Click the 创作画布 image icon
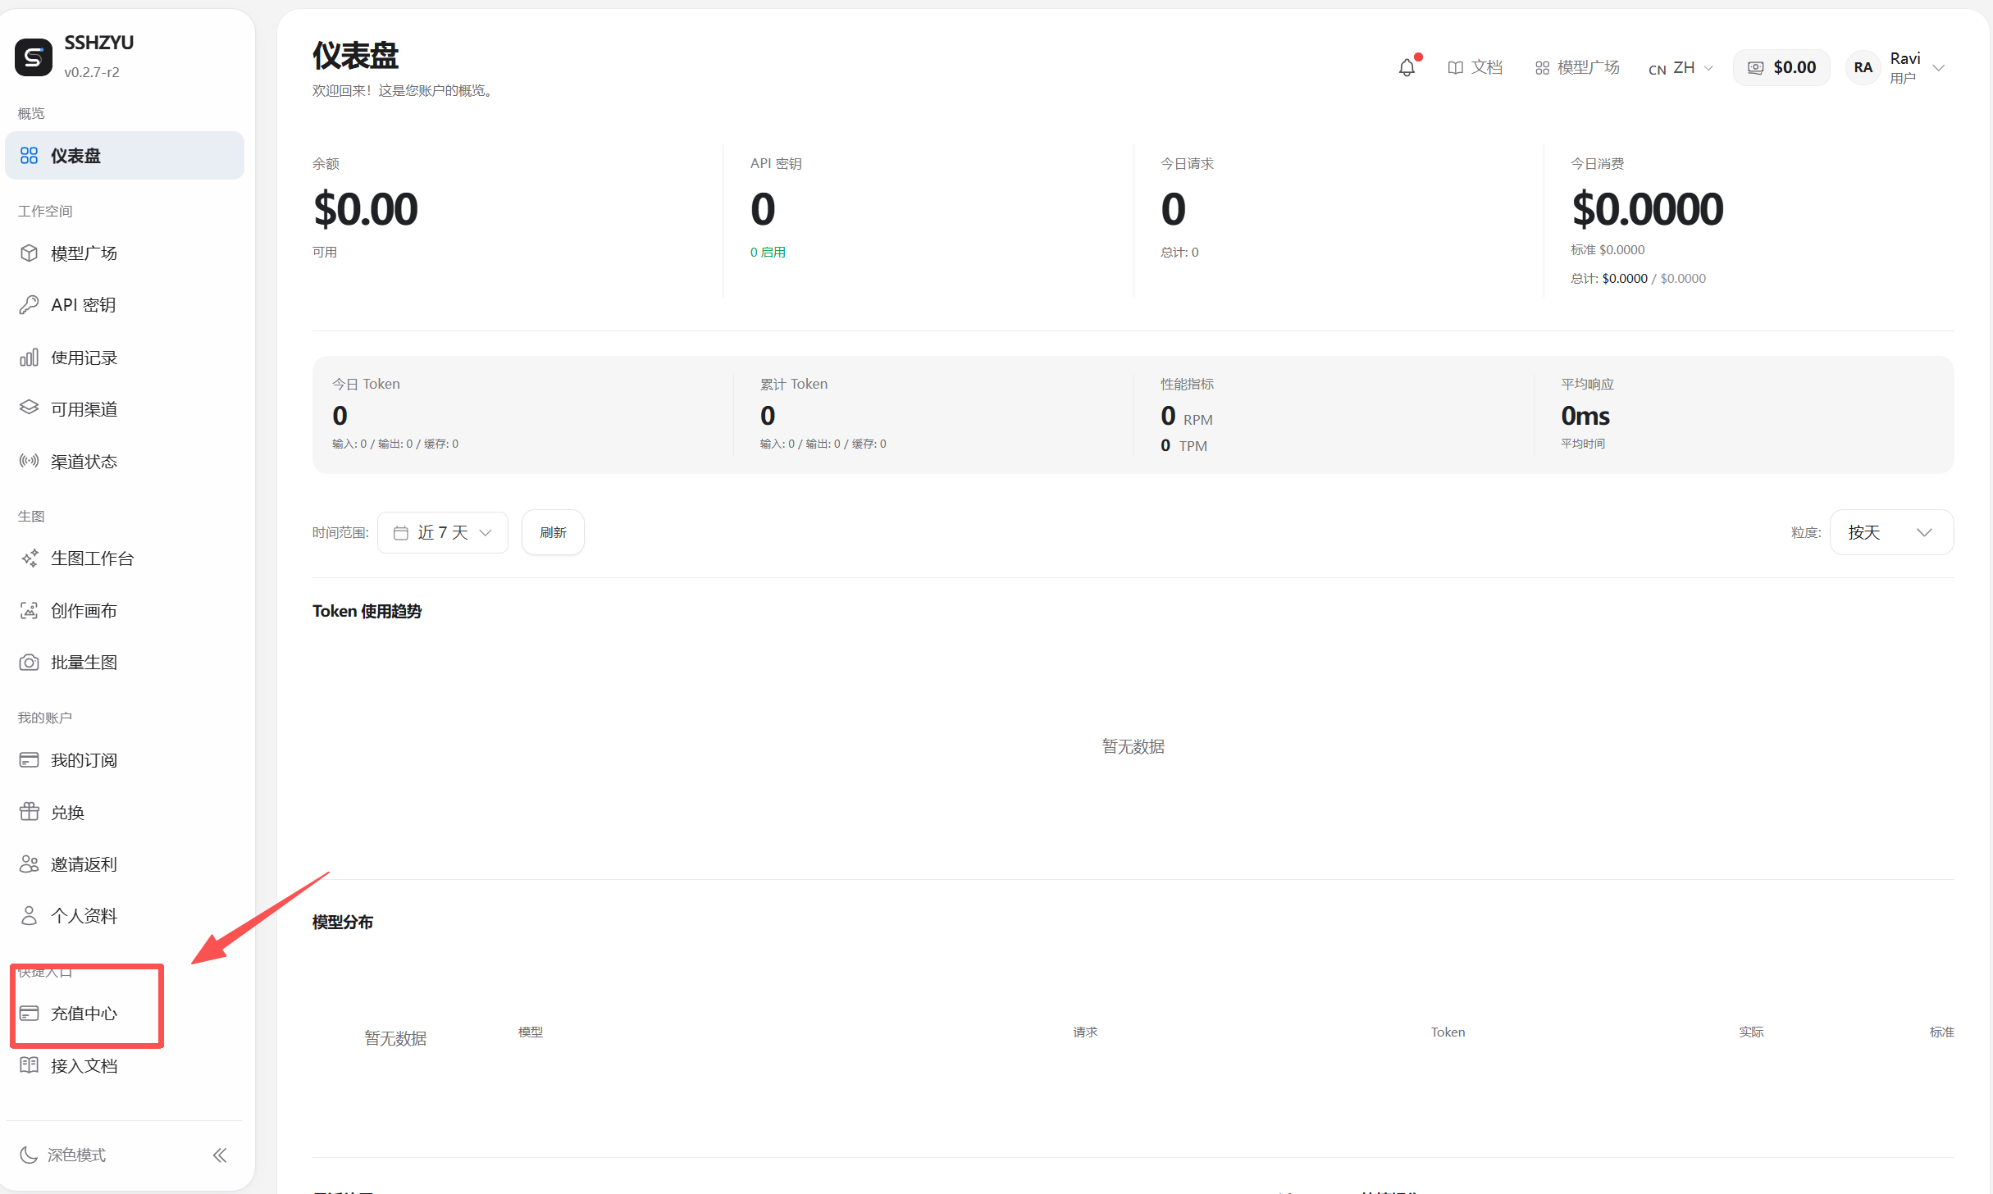 pos(30,611)
